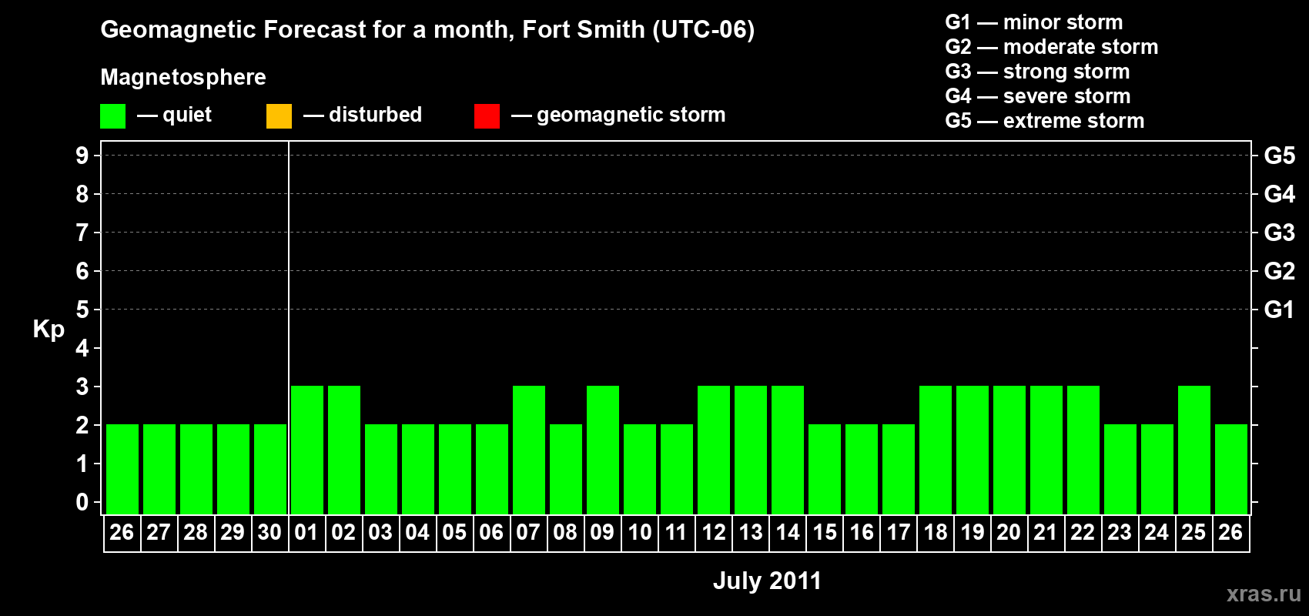Click the chart title Geomagnetic Forecast text
The image size is (1309, 616).
[x=427, y=30]
